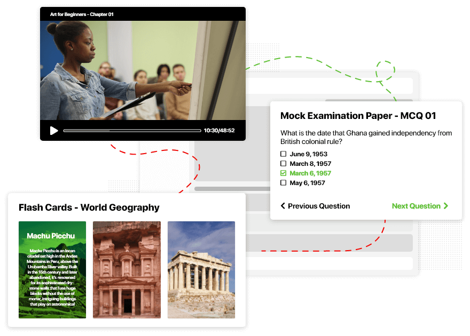Click the checkbox outline beside March 8, 1957
The image size is (470, 336).
pos(283,163)
